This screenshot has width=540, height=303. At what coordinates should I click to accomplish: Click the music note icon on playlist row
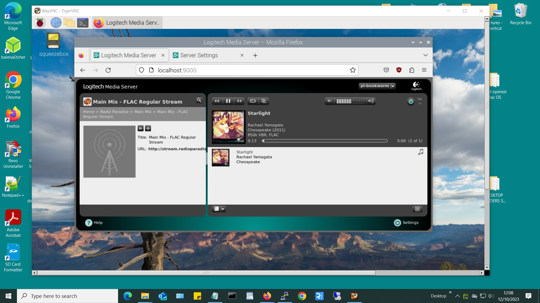[x=421, y=152]
